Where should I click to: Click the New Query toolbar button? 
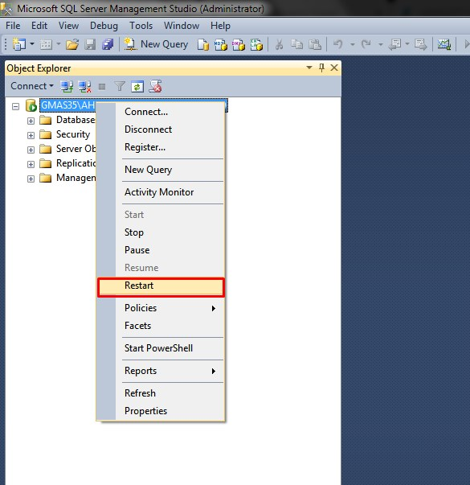(156, 44)
